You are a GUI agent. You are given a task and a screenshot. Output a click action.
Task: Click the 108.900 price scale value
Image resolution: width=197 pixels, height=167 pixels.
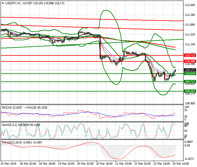click(x=190, y=103)
